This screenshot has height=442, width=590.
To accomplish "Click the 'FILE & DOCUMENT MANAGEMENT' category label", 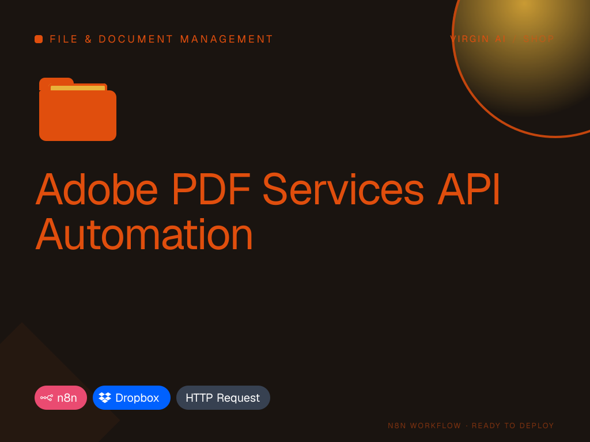I will (161, 39).
